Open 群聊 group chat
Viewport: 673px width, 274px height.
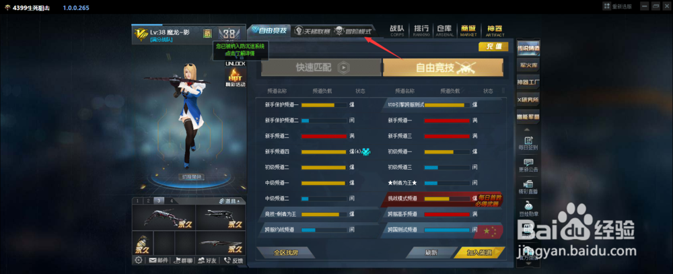tap(184, 261)
